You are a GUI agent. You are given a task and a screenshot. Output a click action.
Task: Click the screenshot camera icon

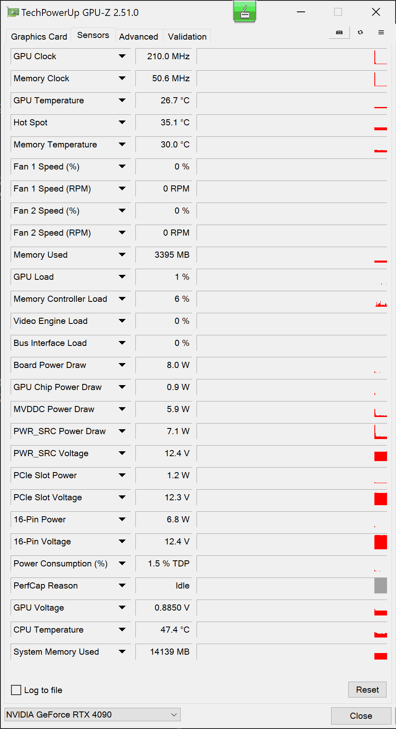(x=339, y=32)
